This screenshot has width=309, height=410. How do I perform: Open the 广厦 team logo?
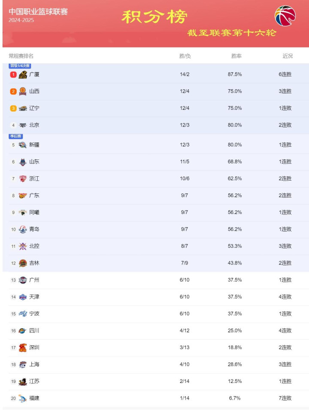click(x=23, y=75)
